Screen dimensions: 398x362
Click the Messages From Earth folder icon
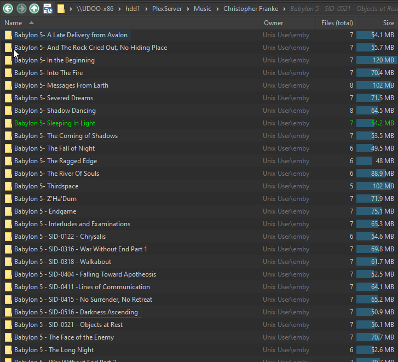8,85
